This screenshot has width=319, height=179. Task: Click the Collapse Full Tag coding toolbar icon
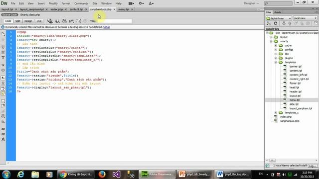pyautogui.click(x=3, y=47)
